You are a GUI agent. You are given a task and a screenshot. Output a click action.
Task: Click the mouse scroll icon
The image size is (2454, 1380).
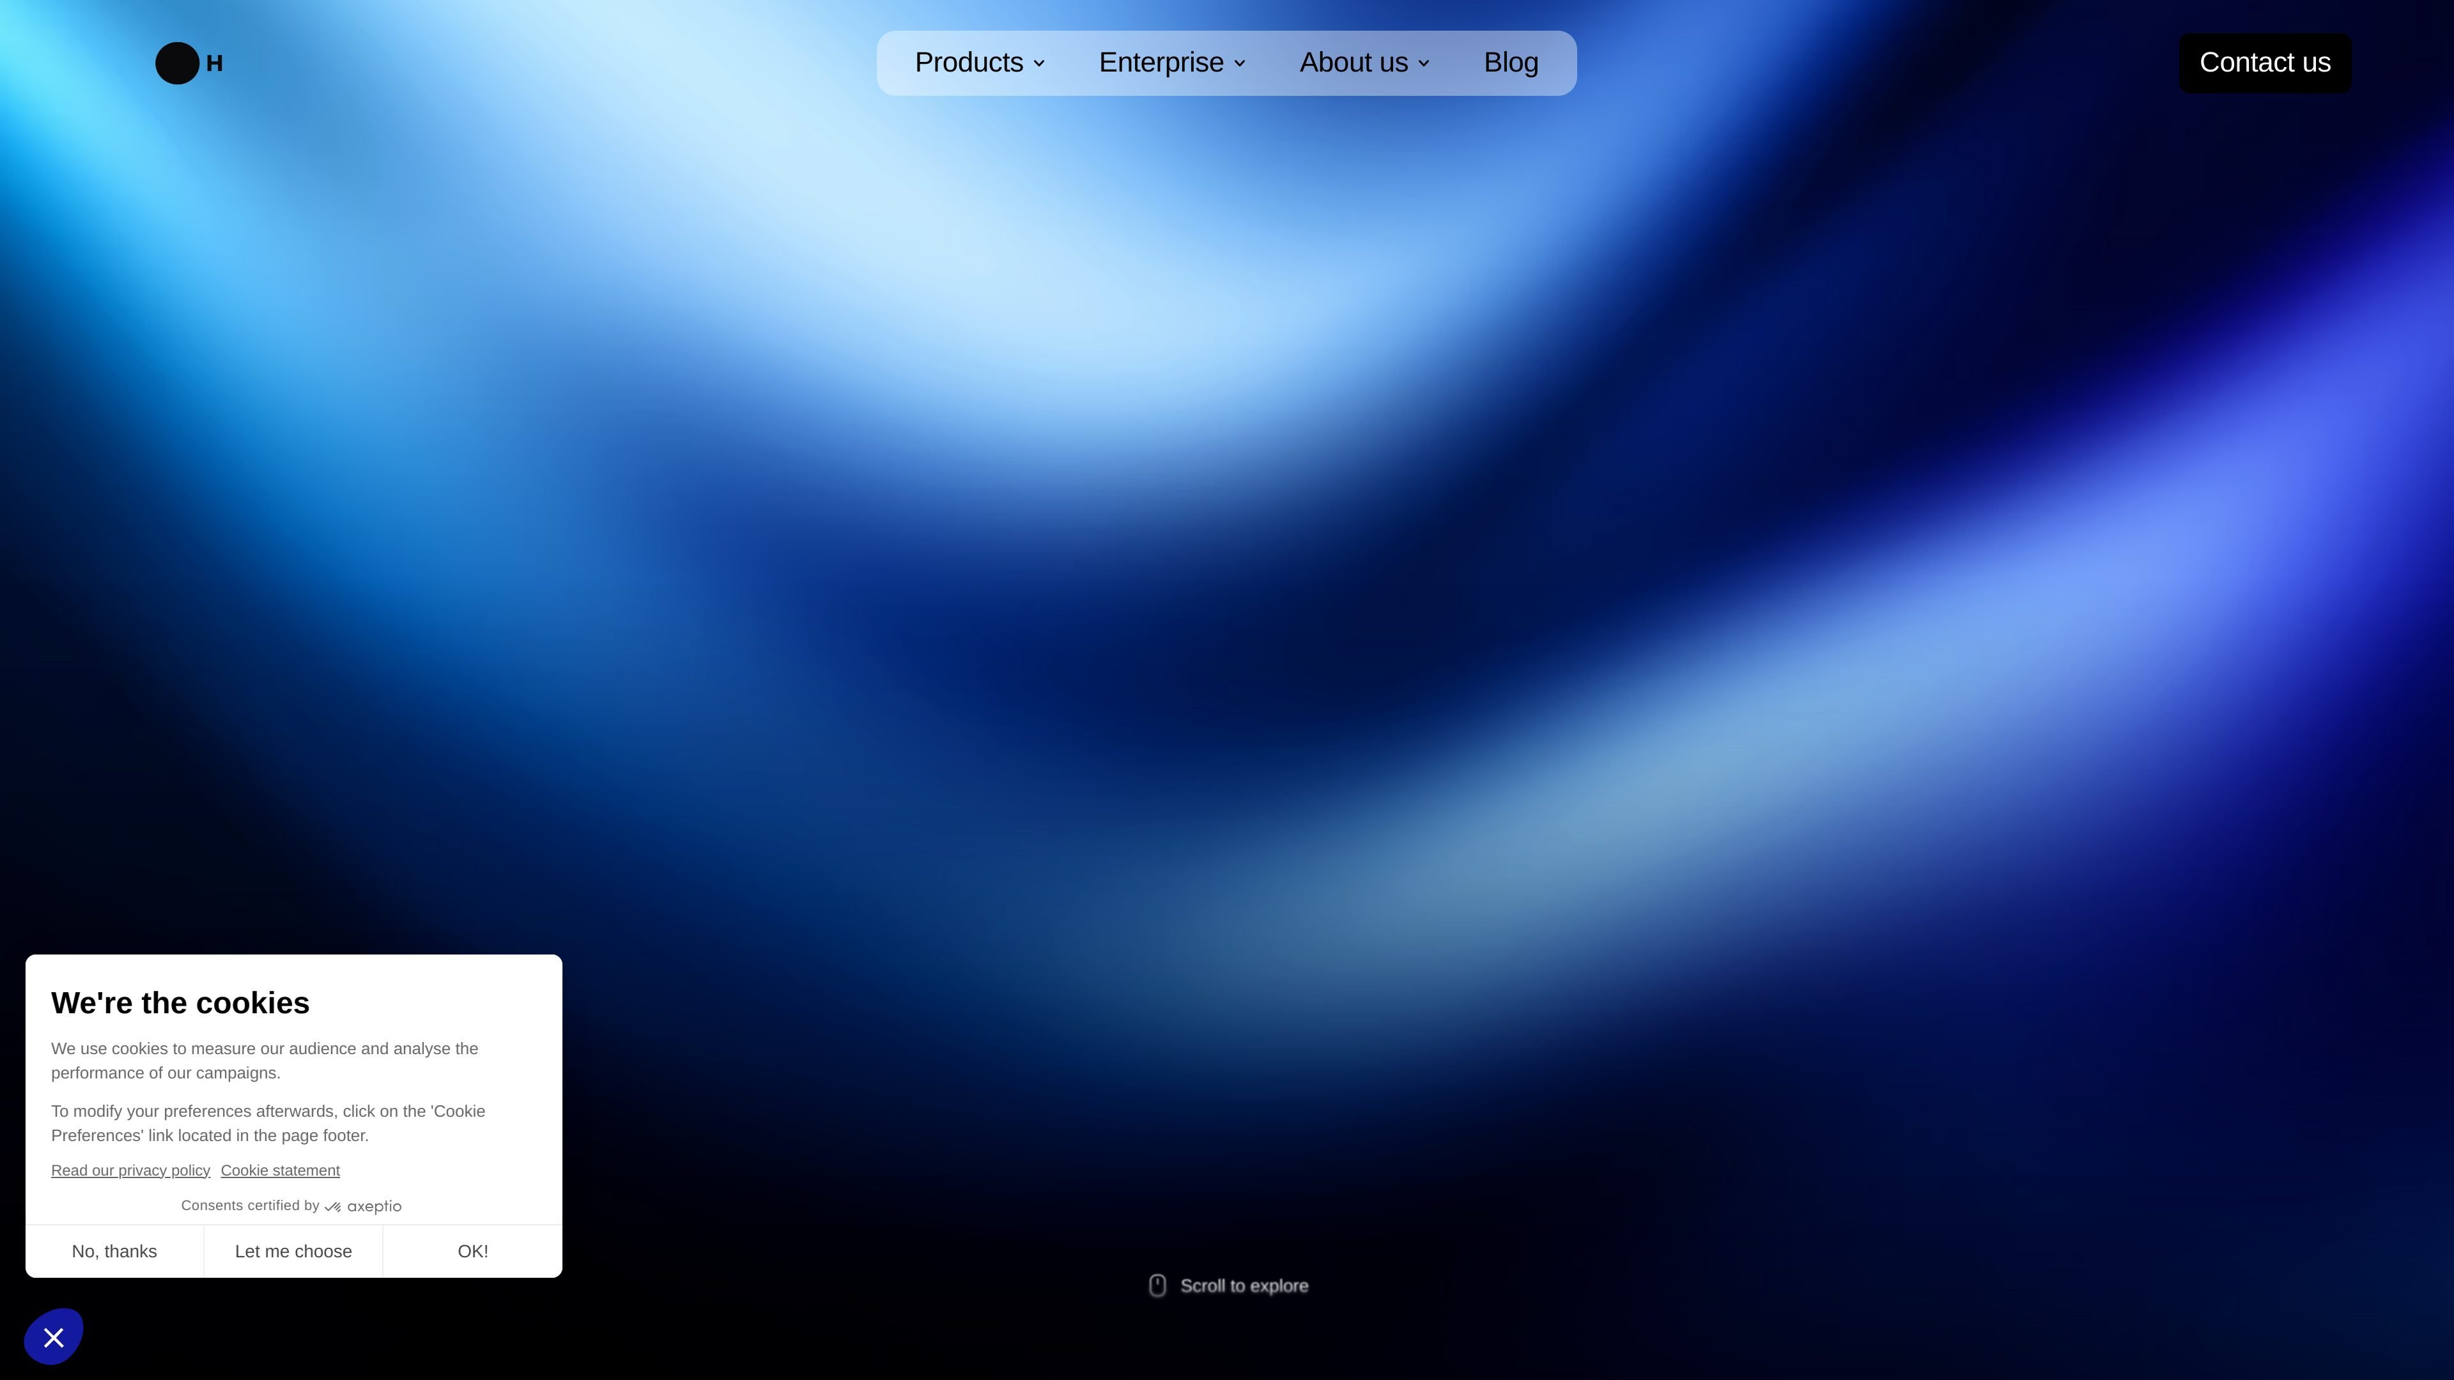1157,1285
